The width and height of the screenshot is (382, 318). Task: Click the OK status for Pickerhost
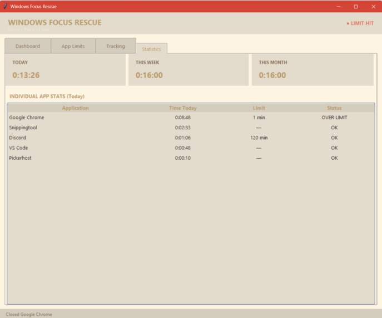(334, 158)
